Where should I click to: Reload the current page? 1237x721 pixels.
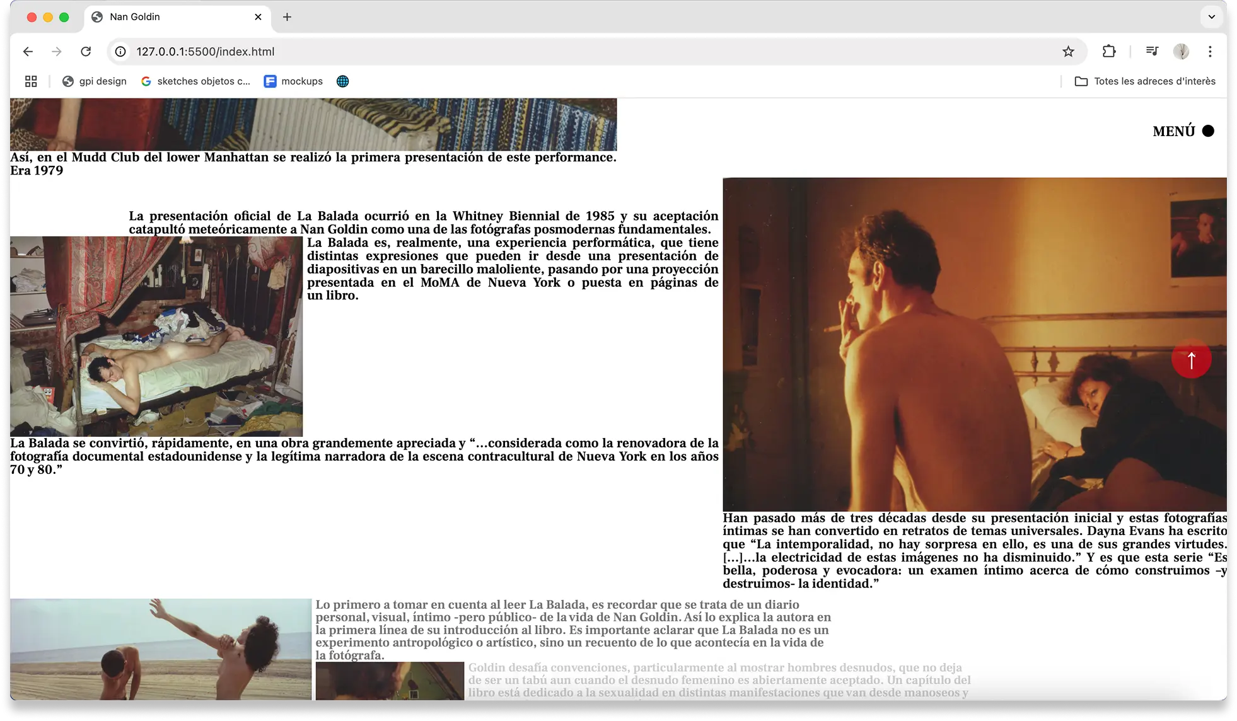86,52
